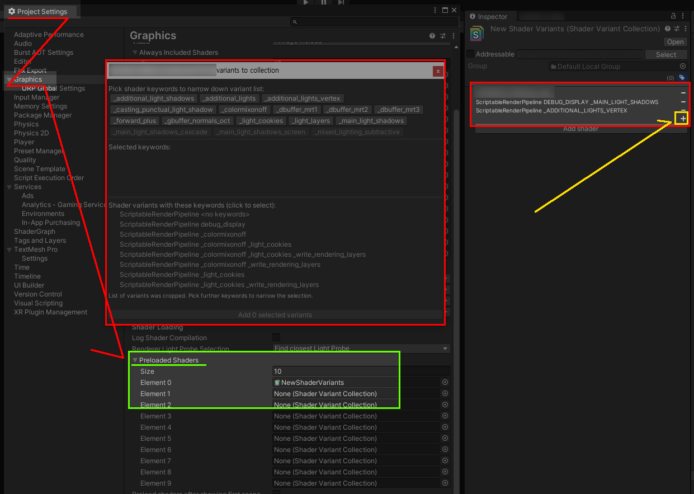Toggle the _main_light_shadows keyword
The height and width of the screenshot is (494, 694).
click(x=372, y=121)
